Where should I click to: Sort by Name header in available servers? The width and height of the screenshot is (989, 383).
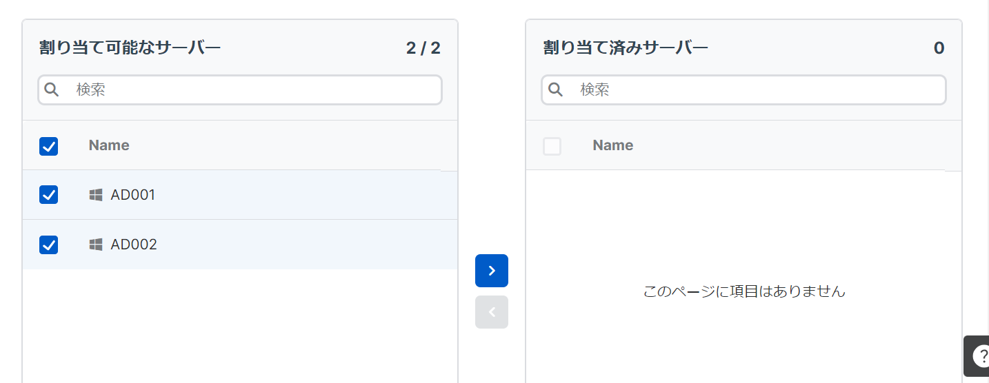click(x=109, y=145)
